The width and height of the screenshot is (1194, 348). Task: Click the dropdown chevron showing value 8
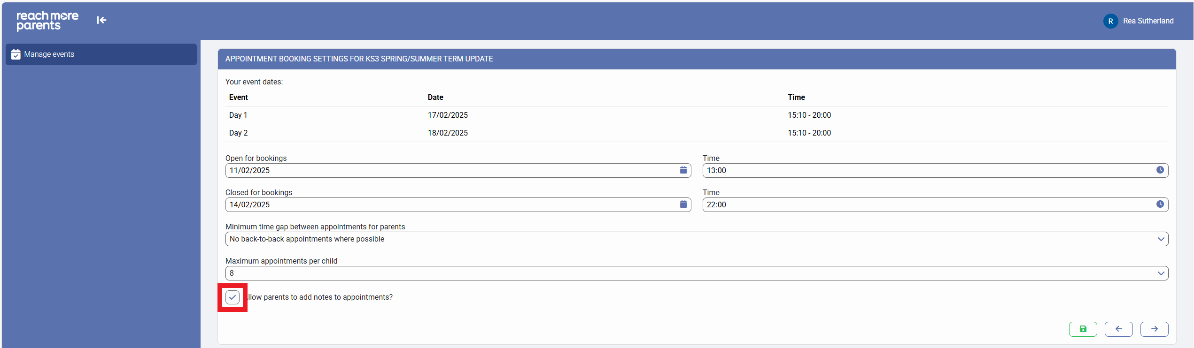[x=1161, y=273]
